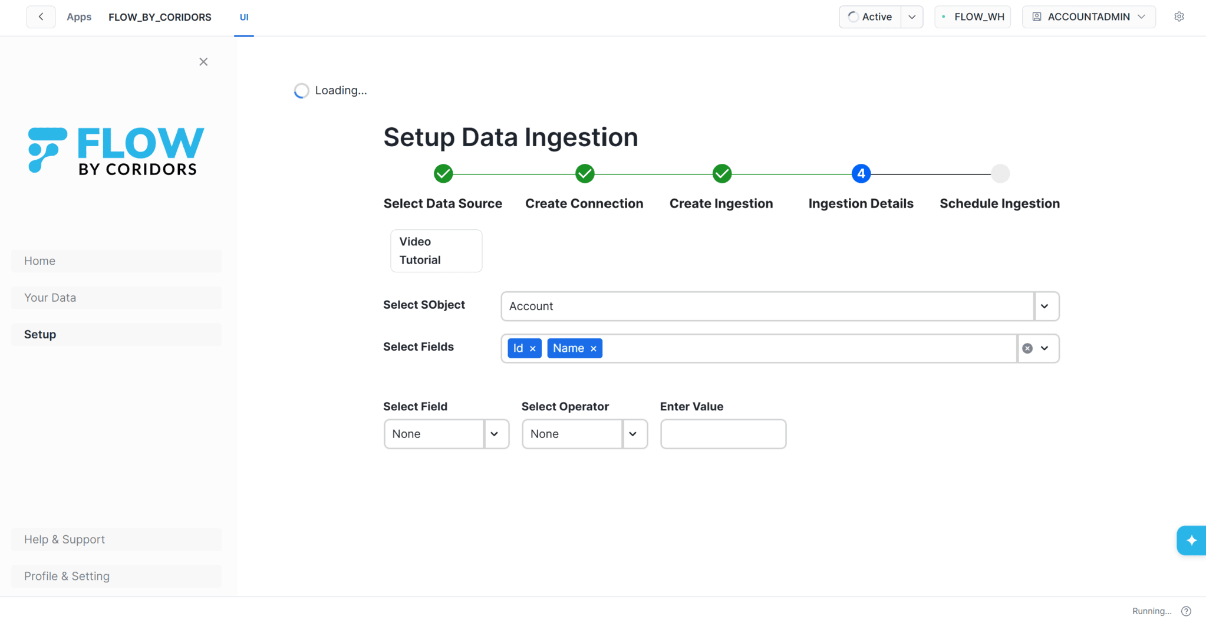Open the settings gear icon
Screen dimensions: 1206x623
coord(1179,17)
